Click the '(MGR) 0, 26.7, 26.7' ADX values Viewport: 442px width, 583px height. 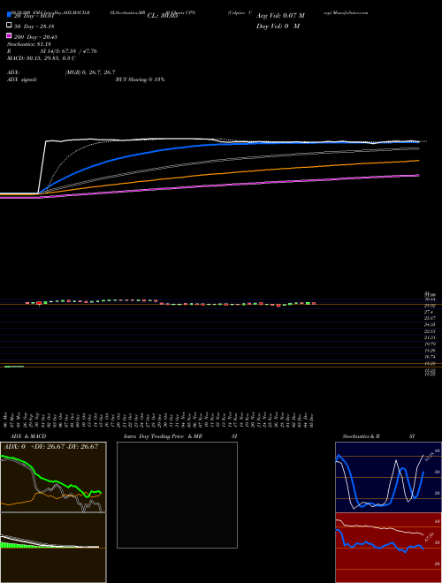[90, 72]
